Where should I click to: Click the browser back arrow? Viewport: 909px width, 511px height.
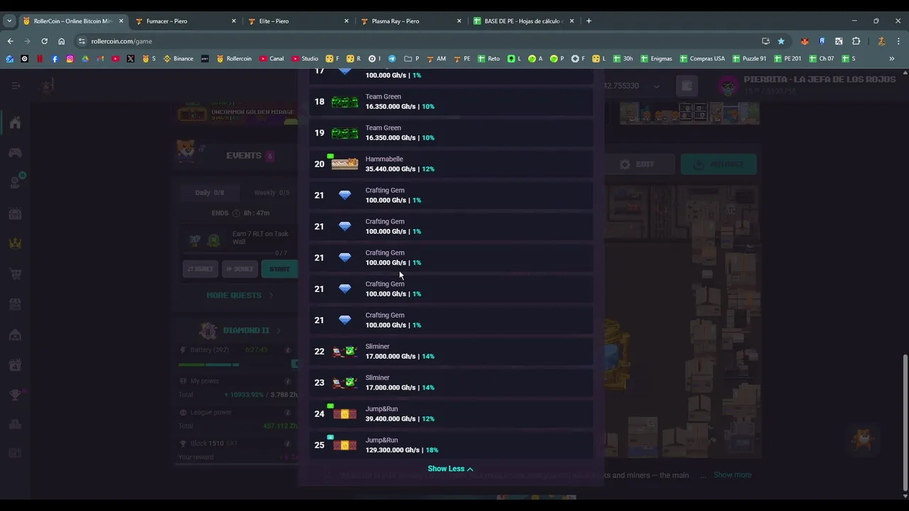pyautogui.click(x=10, y=41)
